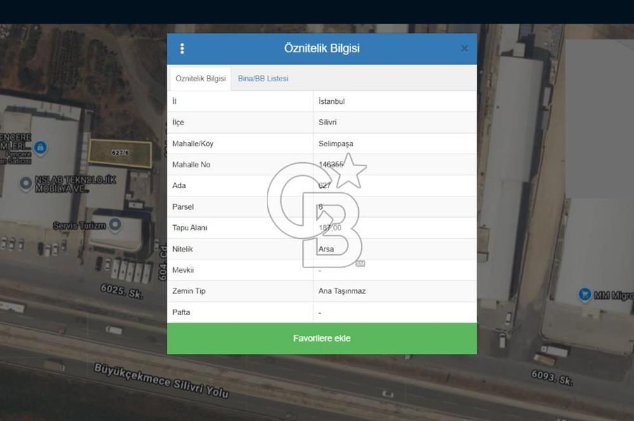This screenshot has height=421, width=634.
Task: Click the Ada row label
Action: pyautogui.click(x=179, y=186)
